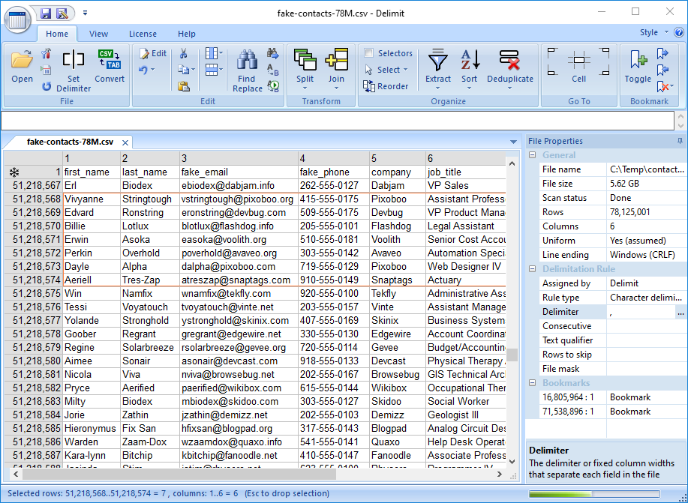
Task: Go to a specific Cell
Action: coord(579,67)
